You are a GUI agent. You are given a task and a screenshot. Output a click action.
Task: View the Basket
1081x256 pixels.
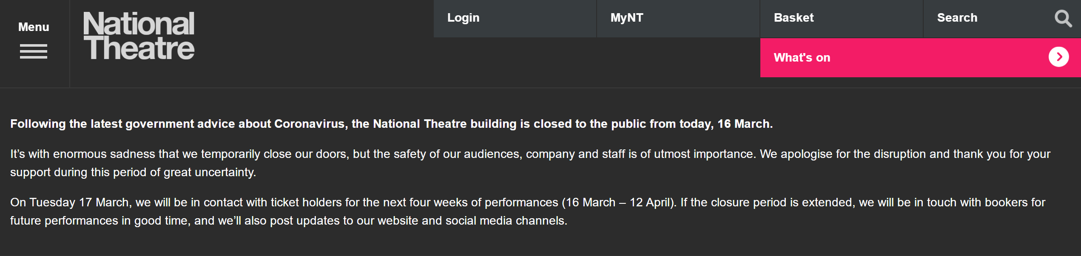coord(794,18)
